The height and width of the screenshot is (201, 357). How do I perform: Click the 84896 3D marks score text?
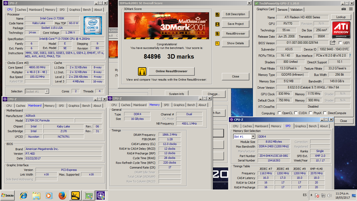[x=169, y=57]
